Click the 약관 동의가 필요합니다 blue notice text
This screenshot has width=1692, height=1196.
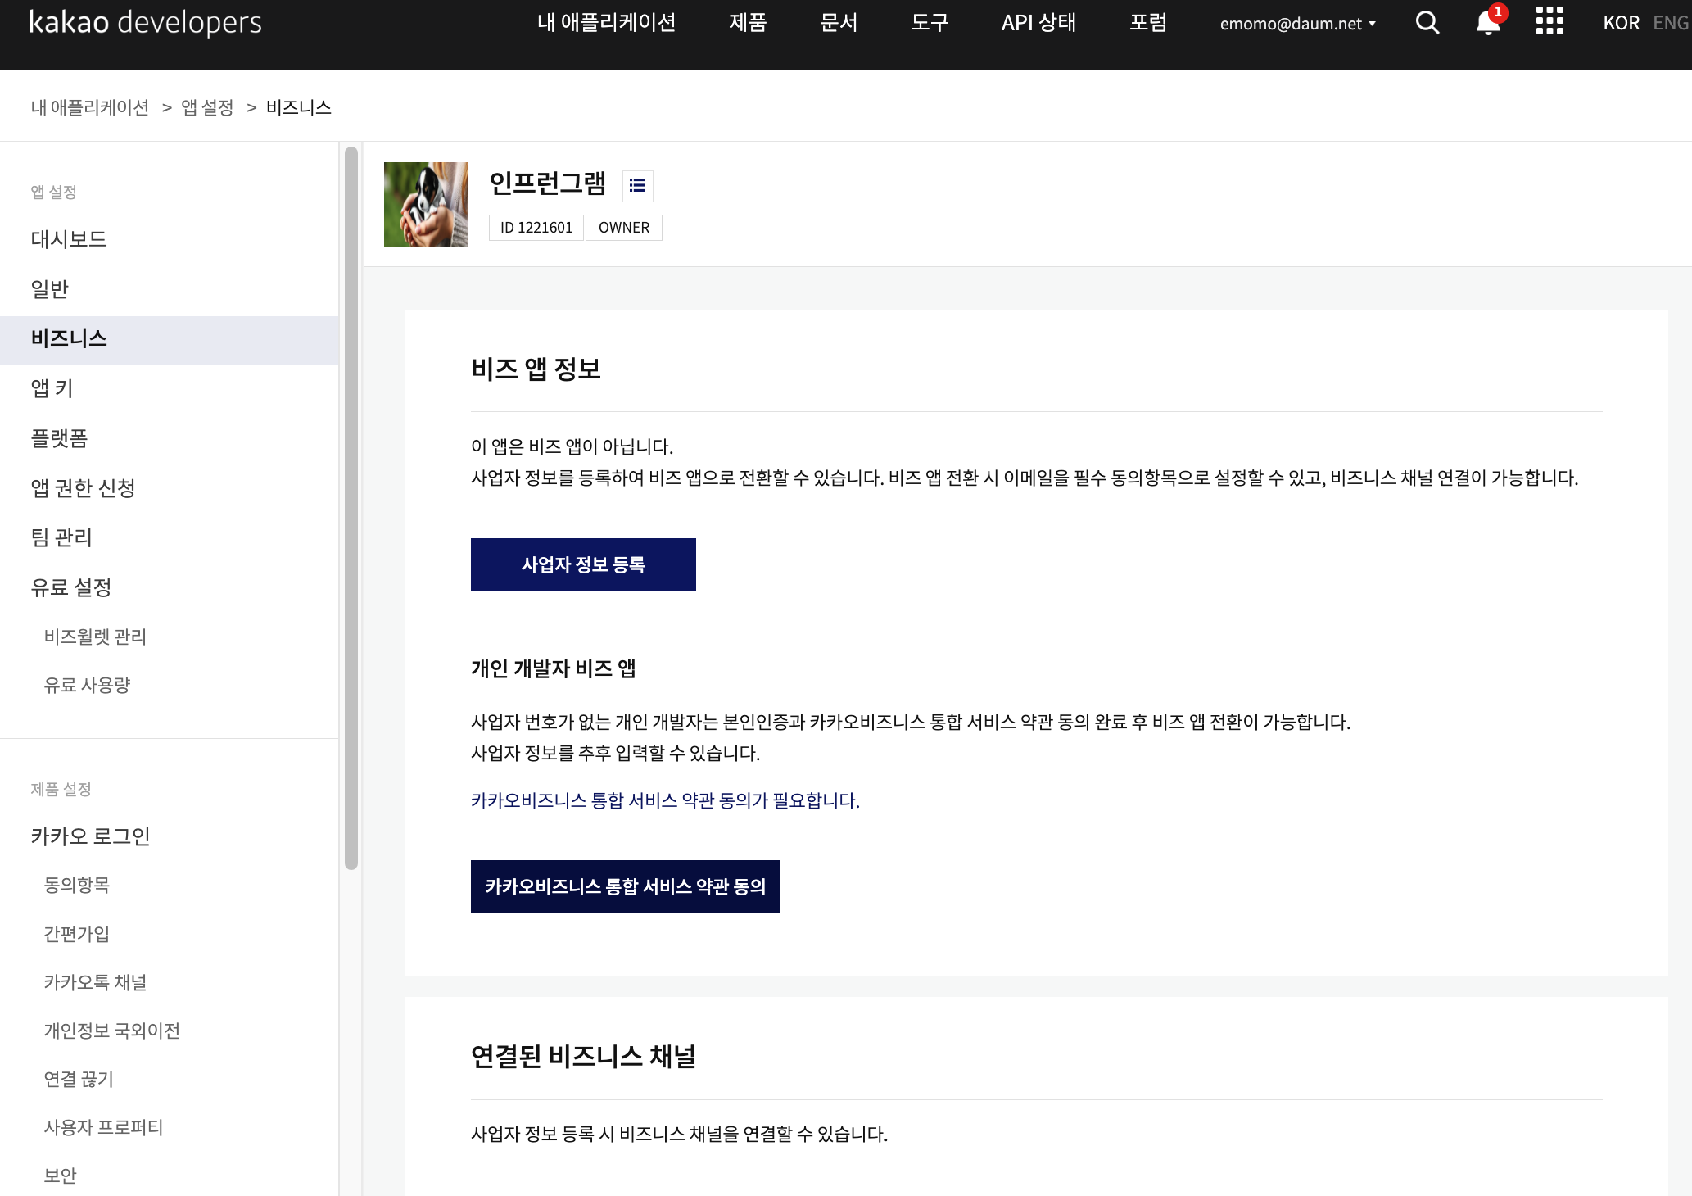pos(665,800)
